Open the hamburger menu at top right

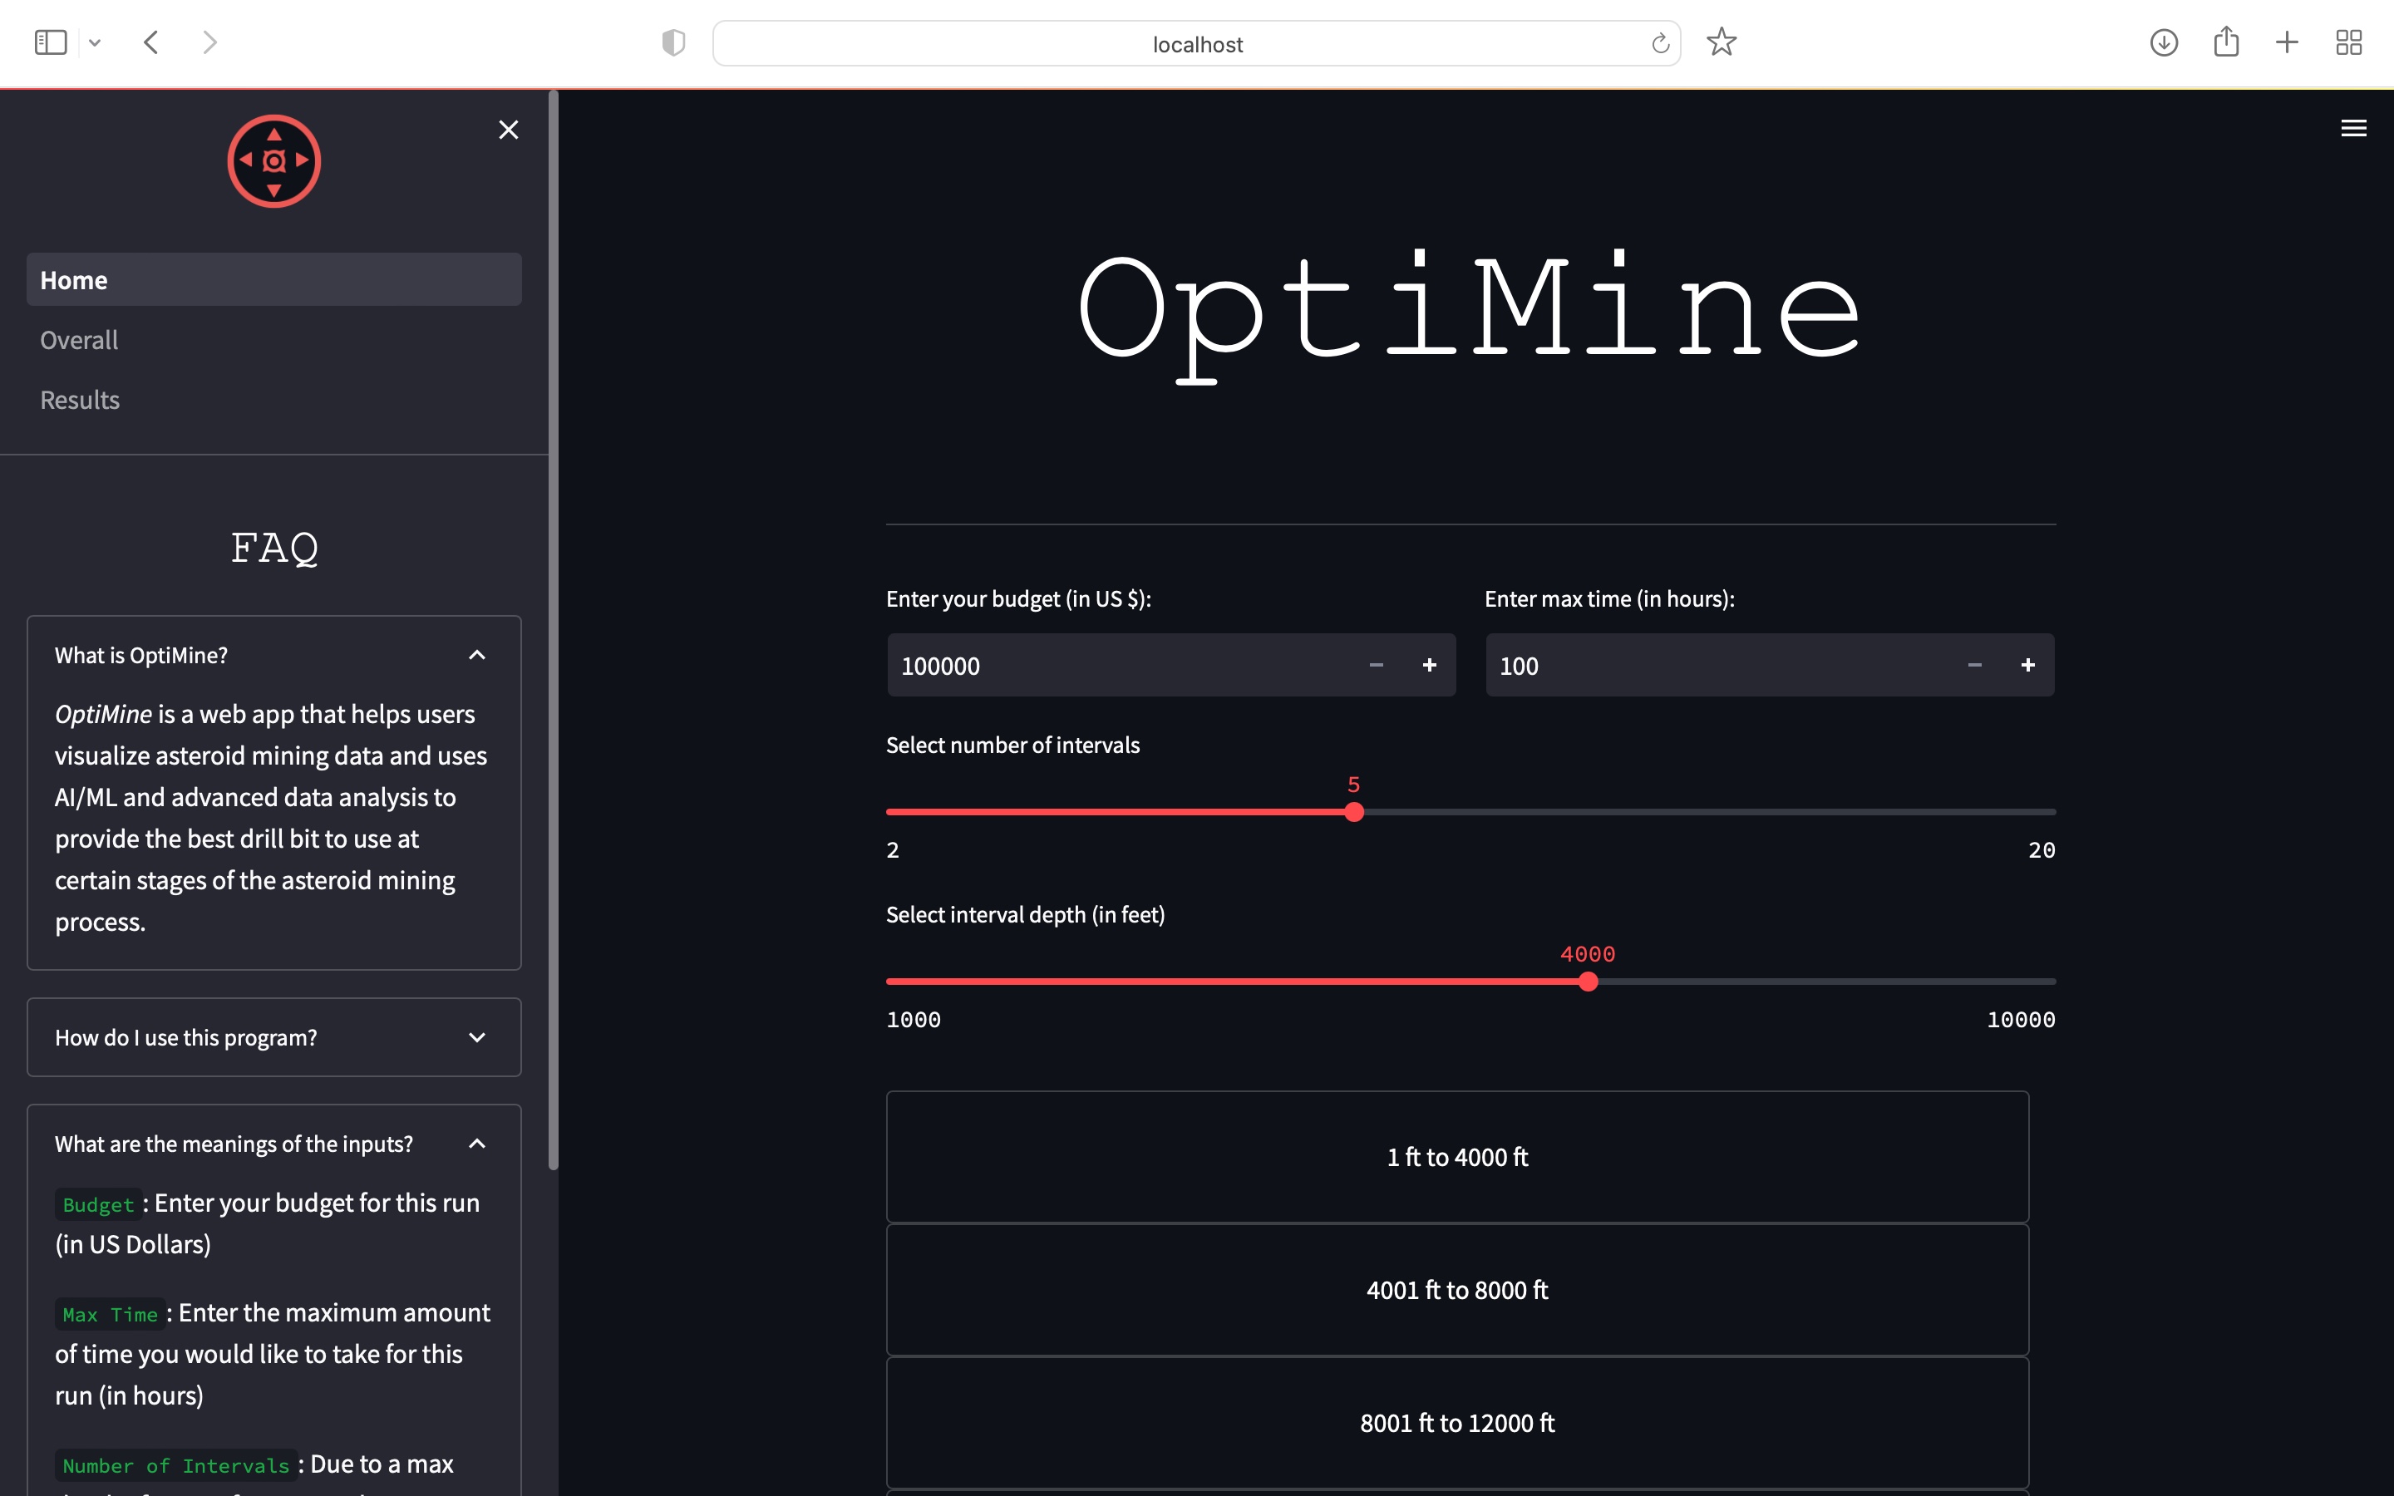pyautogui.click(x=2353, y=129)
